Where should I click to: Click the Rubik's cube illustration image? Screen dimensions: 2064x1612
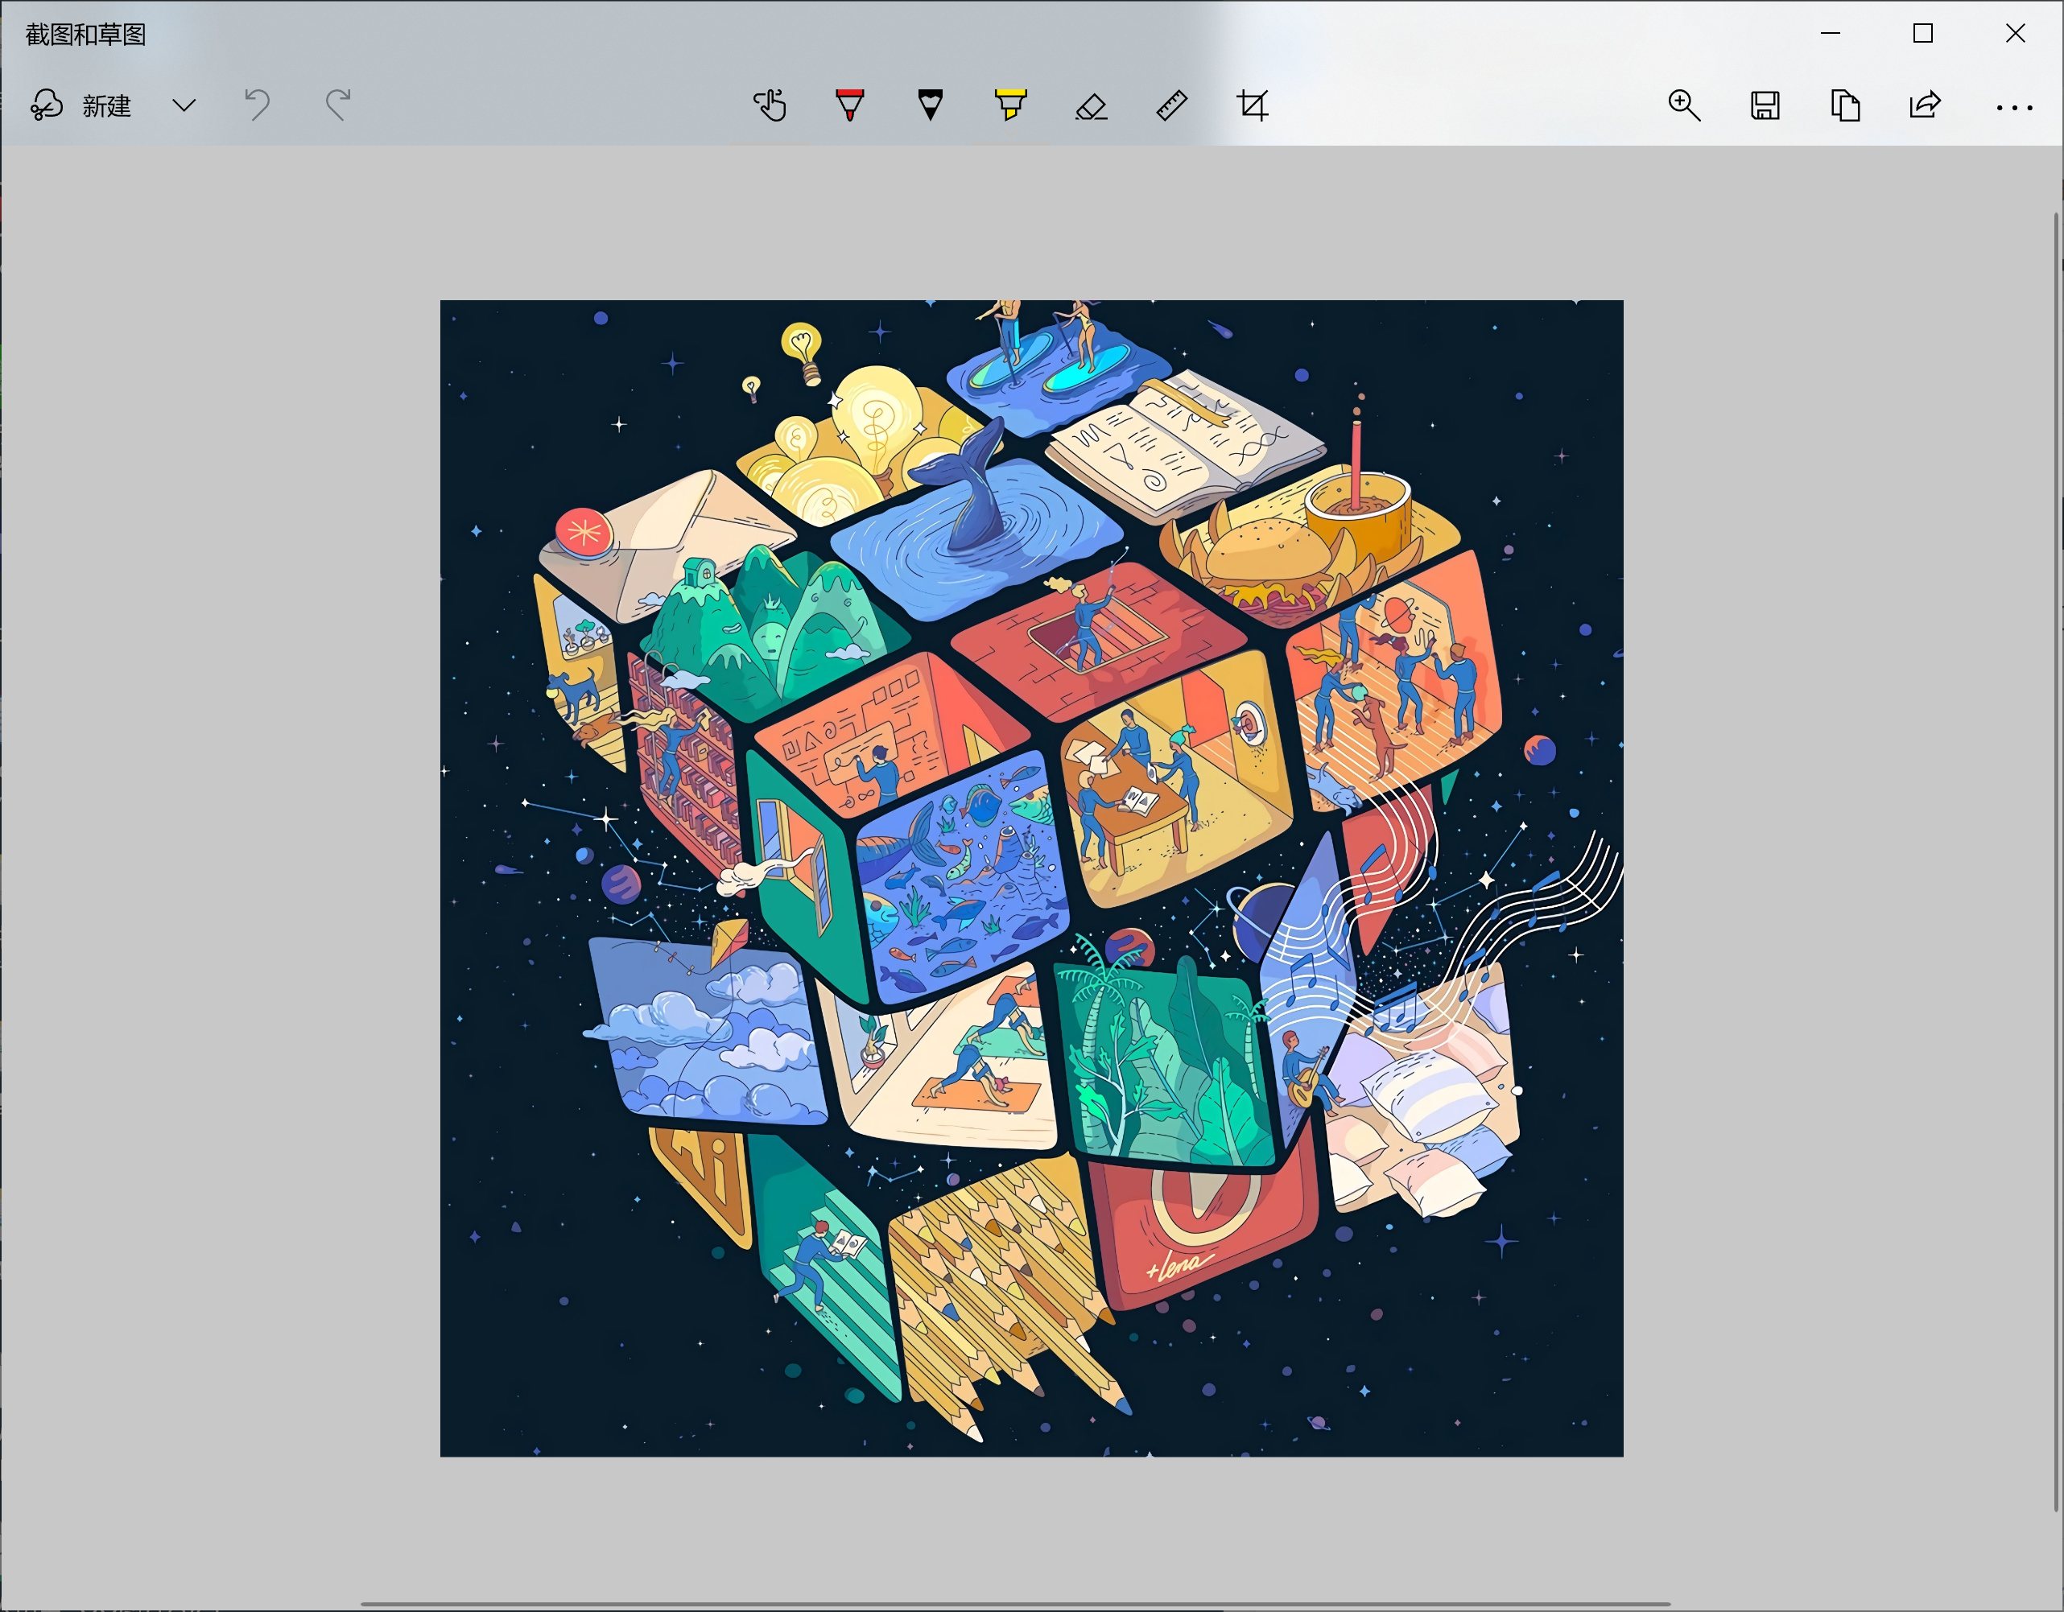(x=1031, y=878)
